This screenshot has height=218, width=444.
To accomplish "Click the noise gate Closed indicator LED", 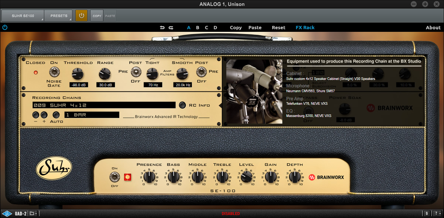I will click(35, 72).
